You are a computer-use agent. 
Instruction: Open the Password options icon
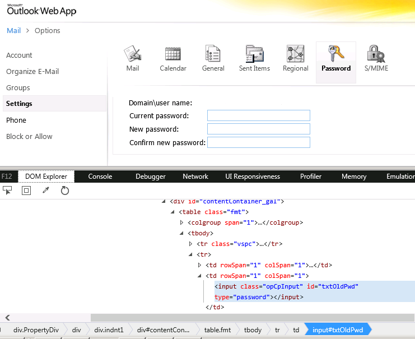(x=336, y=62)
